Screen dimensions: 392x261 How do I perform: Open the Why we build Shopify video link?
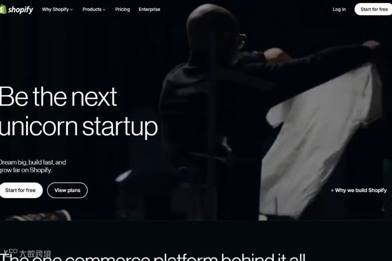click(359, 191)
